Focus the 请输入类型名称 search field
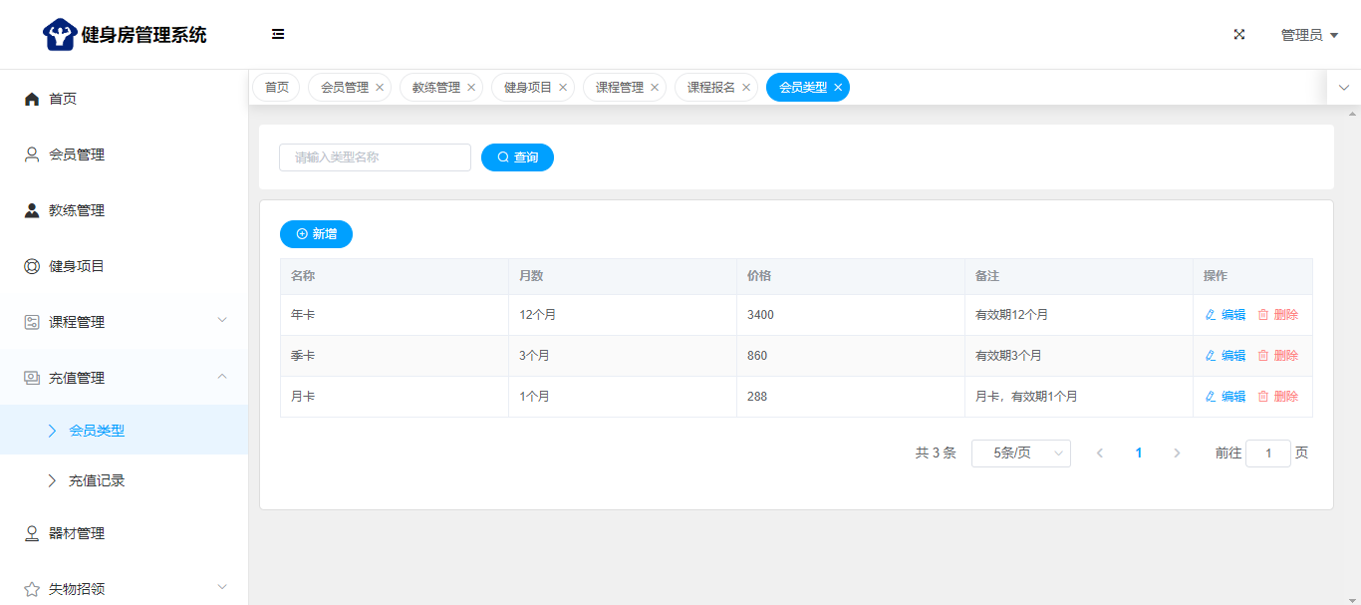The image size is (1361, 605). point(375,157)
